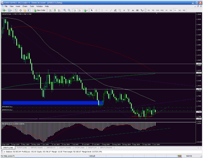Click the chart shift triangle marker
The width and height of the screenshot is (203, 158).
(157, 13)
